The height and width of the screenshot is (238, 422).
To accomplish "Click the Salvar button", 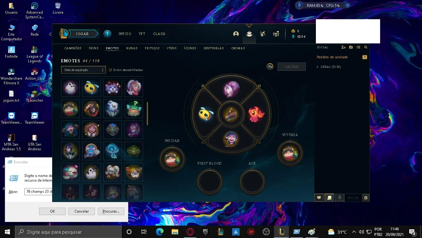I will coord(292,67).
